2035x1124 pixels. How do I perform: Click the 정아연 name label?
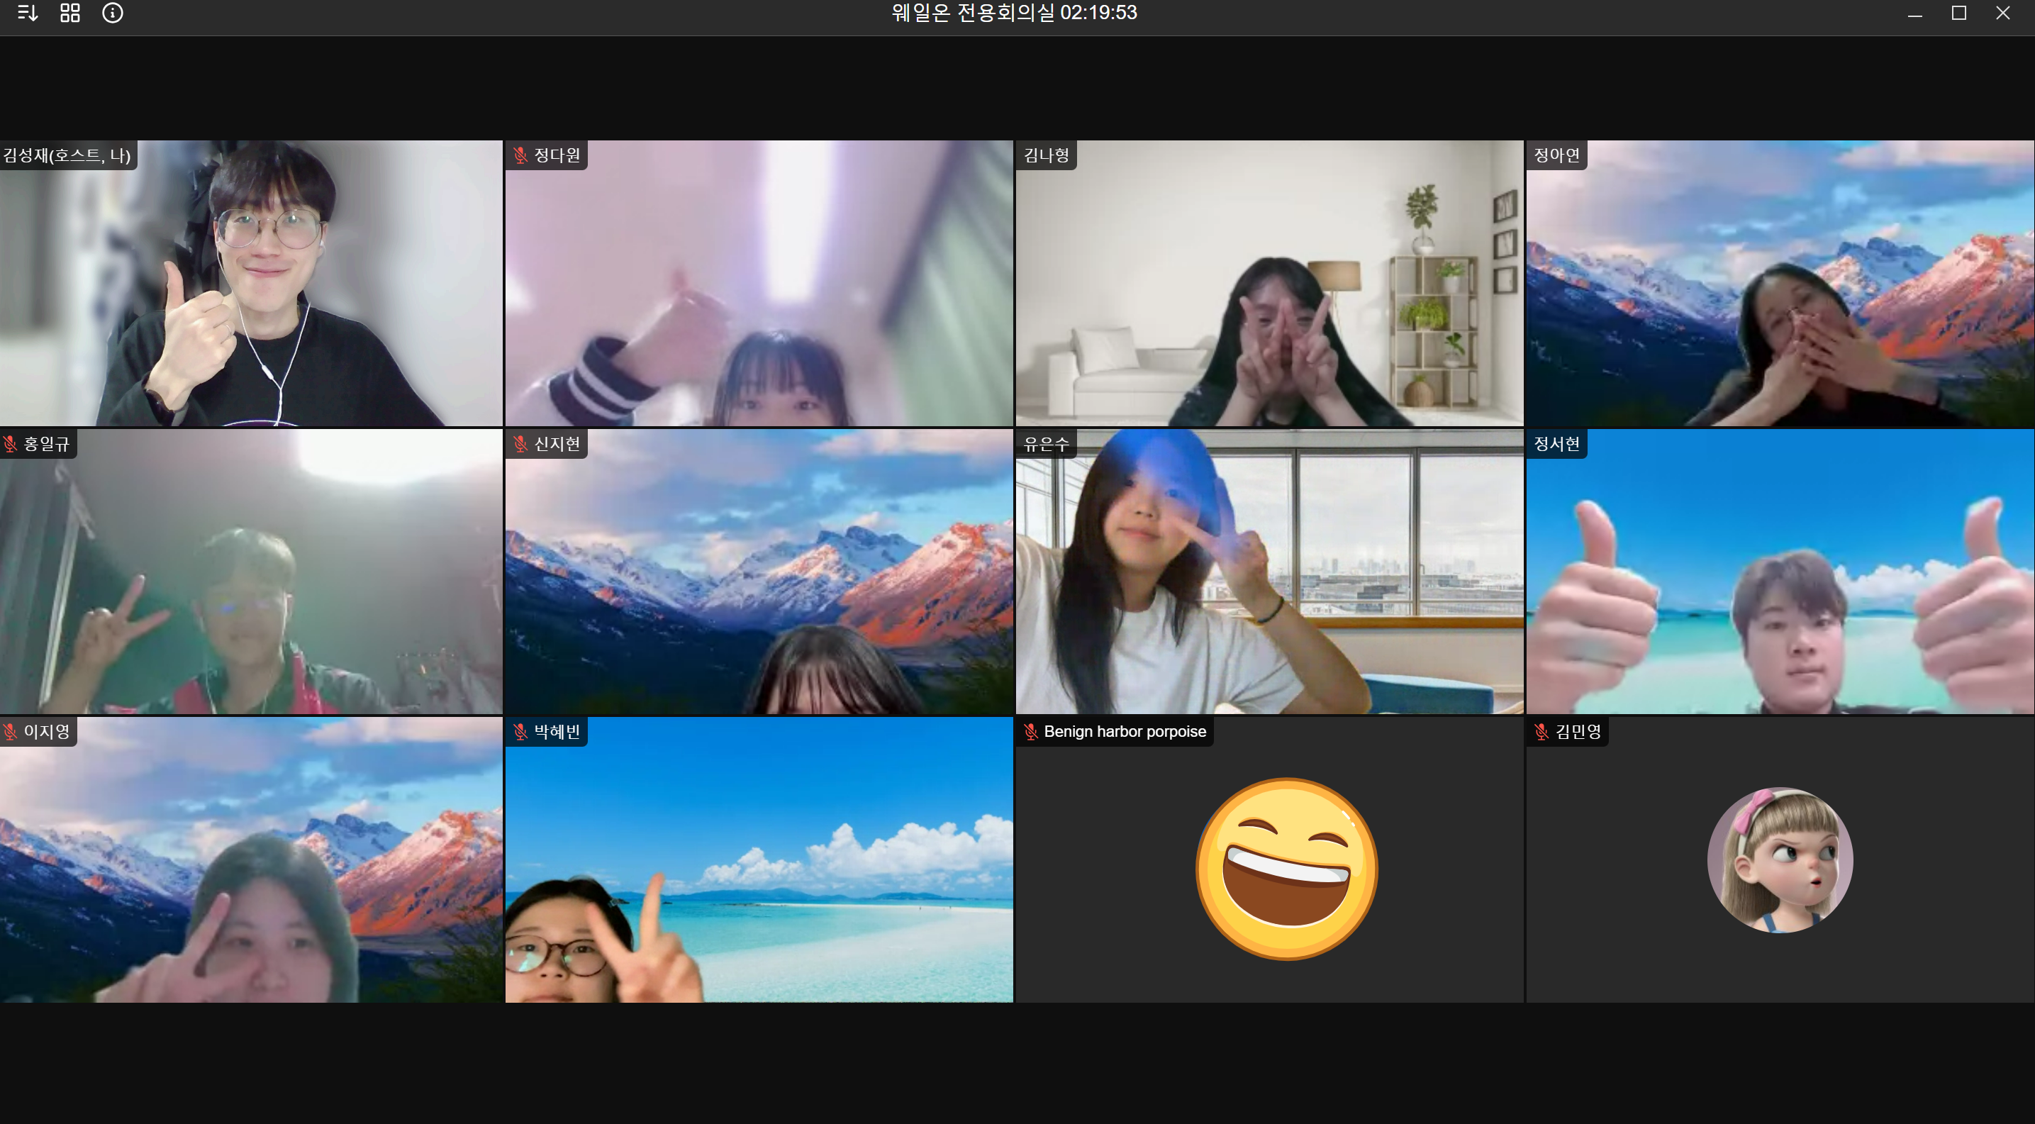tap(1556, 155)
